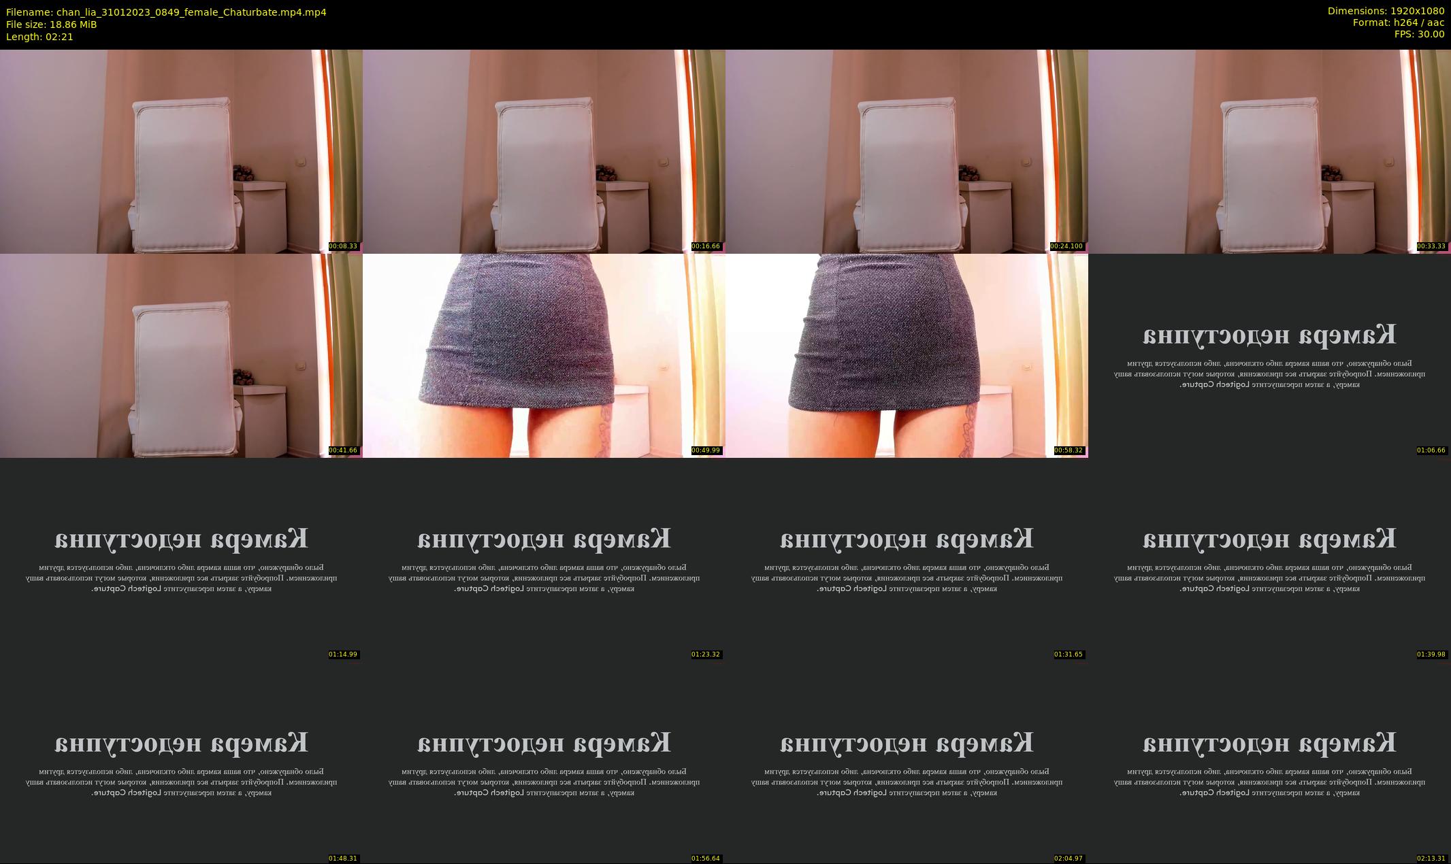1451x864 pixels.
Task: Click the 'FPS: 30.00' text
Action: 1419,34
